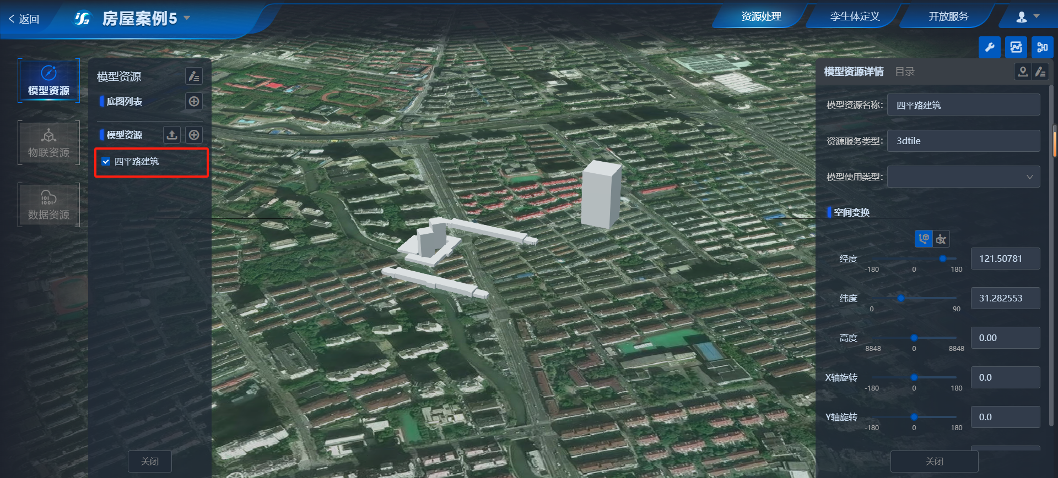Click the X轴旋转 value field
This screenshot has width=1058, height=478.
tap(1005, 377)
